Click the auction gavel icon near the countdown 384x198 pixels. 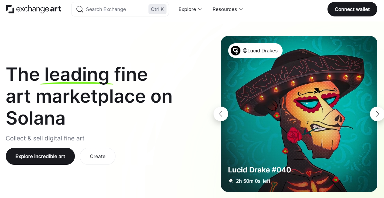point(231,181)
